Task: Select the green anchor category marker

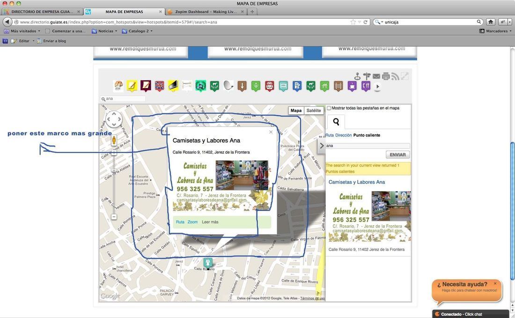Action: click(x=256, y=86)
